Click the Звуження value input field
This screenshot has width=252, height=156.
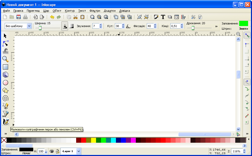(95, 26)
